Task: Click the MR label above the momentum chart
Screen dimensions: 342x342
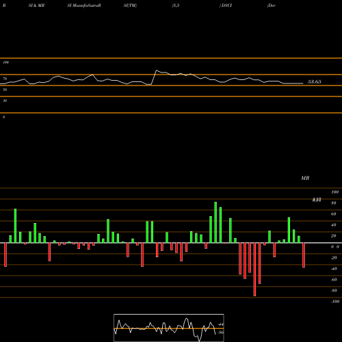Action: point(305,178)
